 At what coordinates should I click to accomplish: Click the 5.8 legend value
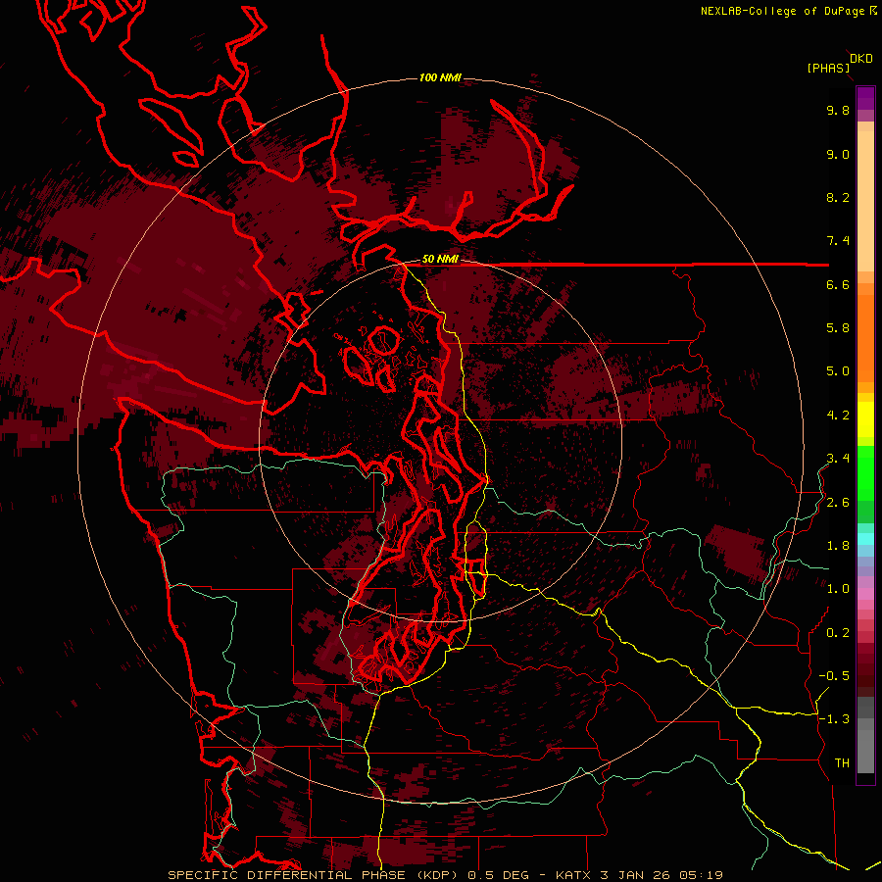(838, 328)
